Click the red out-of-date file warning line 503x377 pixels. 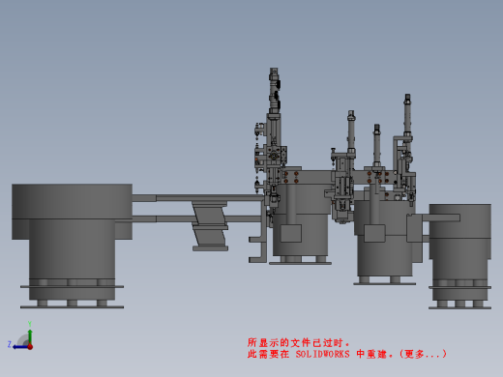tap(299, 342)
